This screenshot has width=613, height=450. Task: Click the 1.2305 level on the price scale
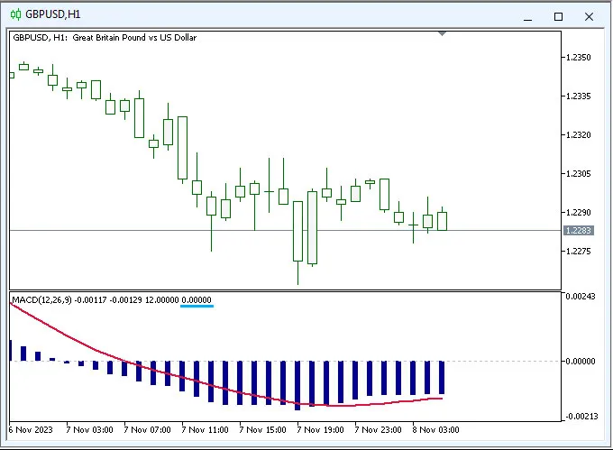pyautogui.click(x=577, y=174)
